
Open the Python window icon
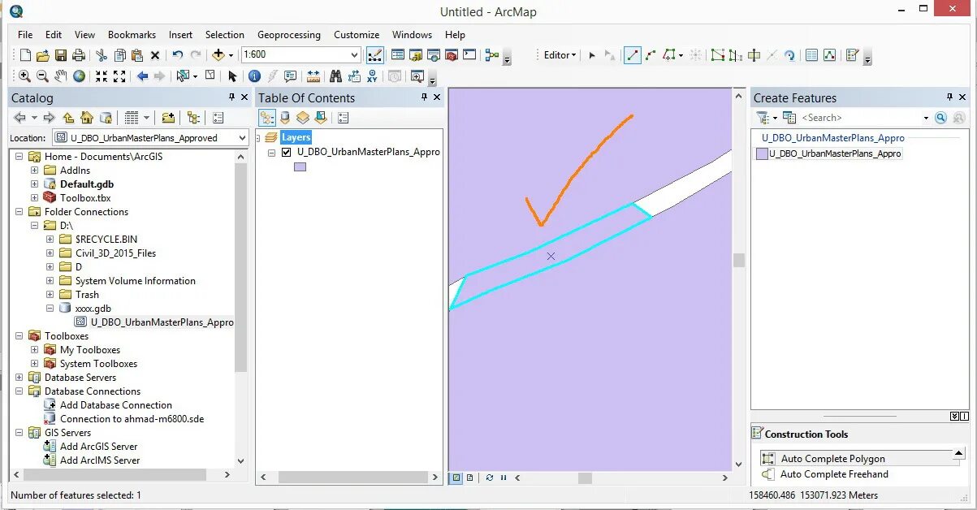pos(469,55)
